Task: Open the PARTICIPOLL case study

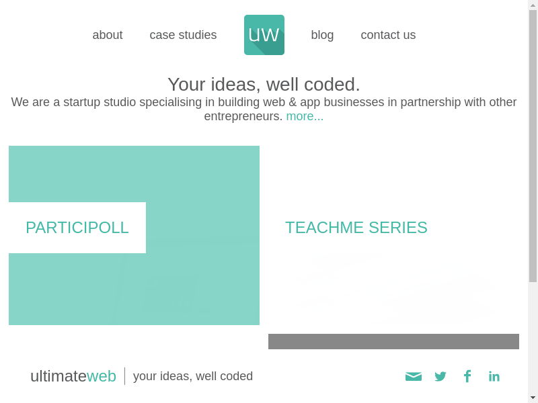Action: point(77,228)
